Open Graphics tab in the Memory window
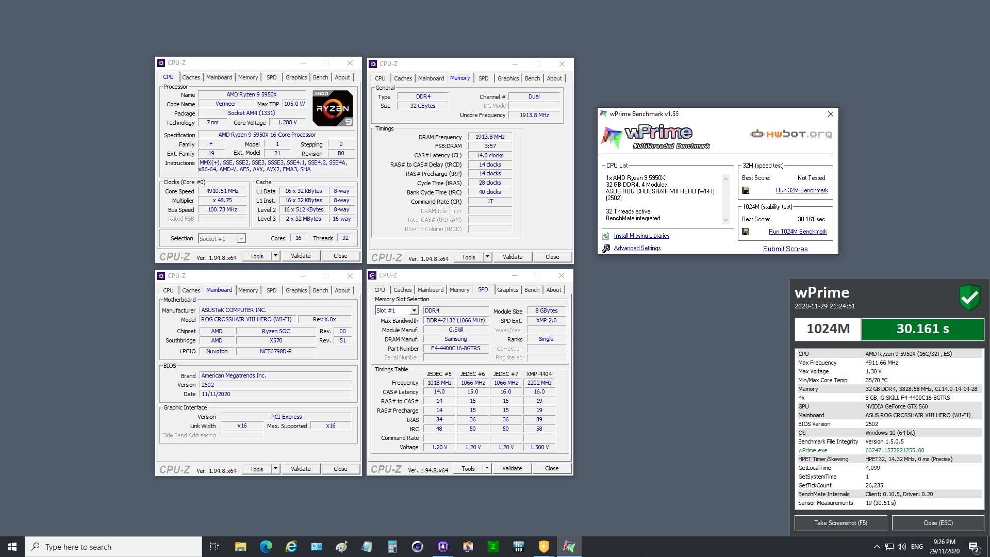The width and height of the screenshot is (990, 557). pyautogui.click(x=508, y=78)
